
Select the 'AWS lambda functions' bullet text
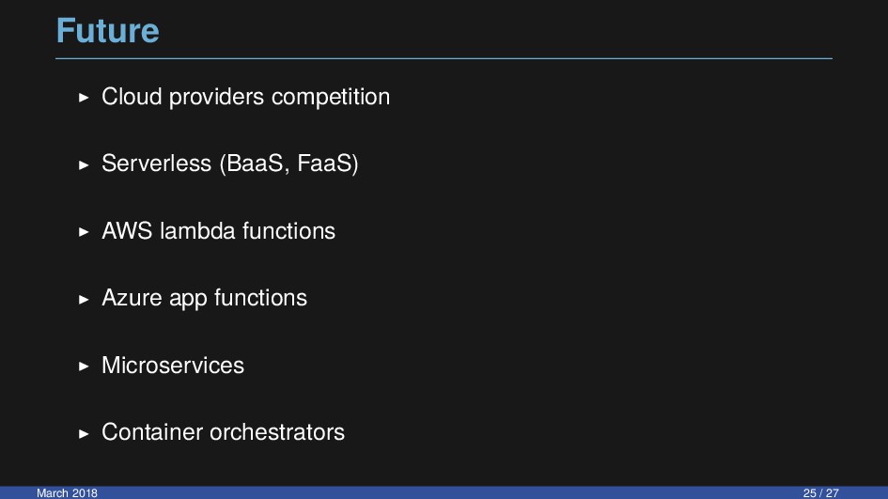(x=219, y=231)
